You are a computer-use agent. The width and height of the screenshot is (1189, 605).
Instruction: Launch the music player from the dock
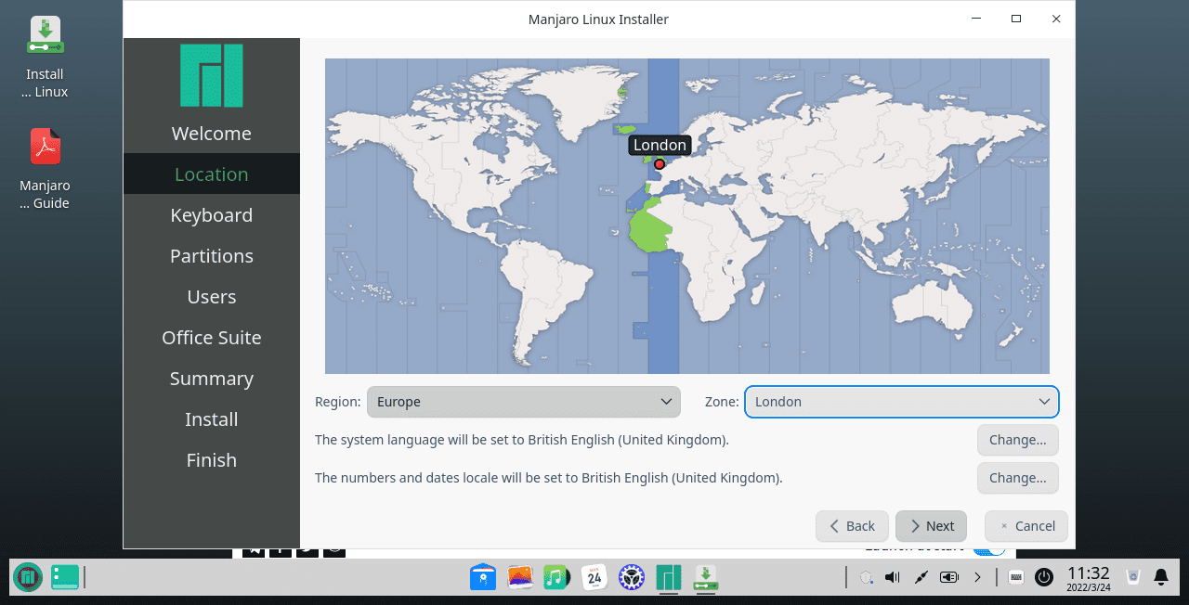pyautogui.click(x=555, y=577)
